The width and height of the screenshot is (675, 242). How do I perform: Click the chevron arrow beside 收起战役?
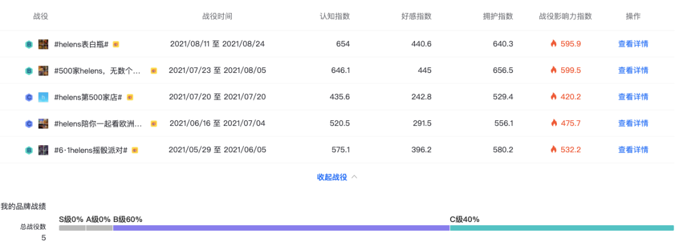[354, 177]
